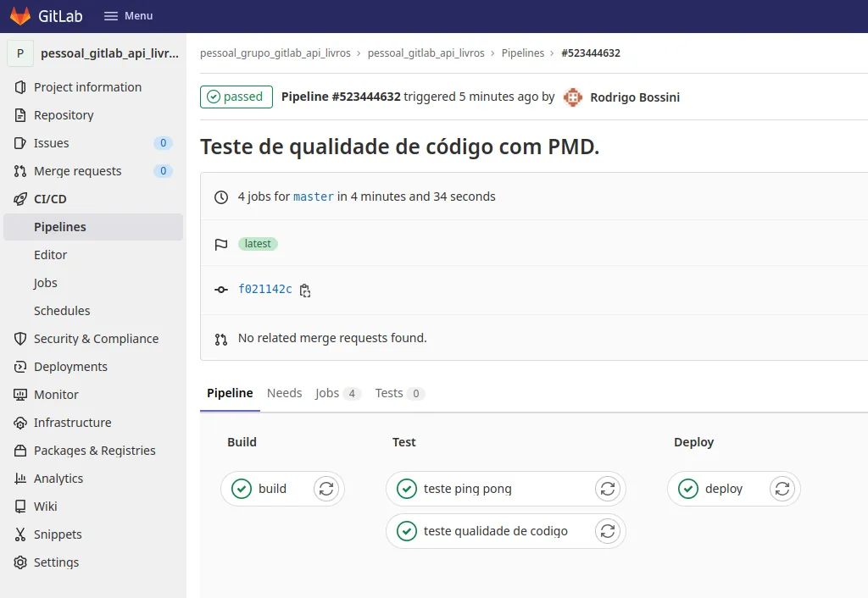The image size is (868, 598).
Task: Retry the teste ping pong job
Action: pyautogui.click(x=608, y=489)
